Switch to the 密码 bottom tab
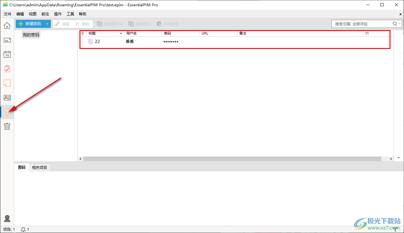The width and height of the screenshot is (404, 233). [22, 167]
